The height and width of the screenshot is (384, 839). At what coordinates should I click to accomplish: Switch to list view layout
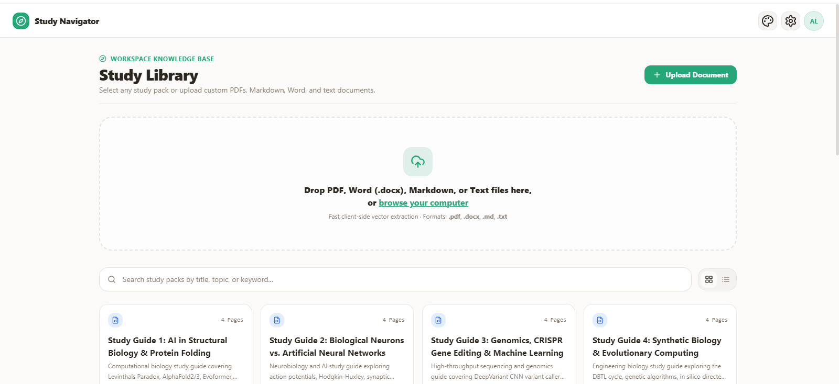[x=726, y=279]
